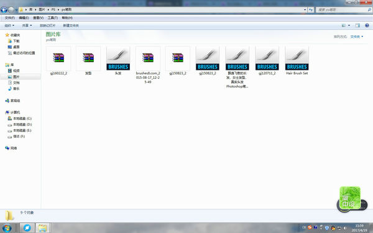Open the Windows Start menu
Viewport: 373px width, 233px height.
pyautogui.click(x=7, y=228)
